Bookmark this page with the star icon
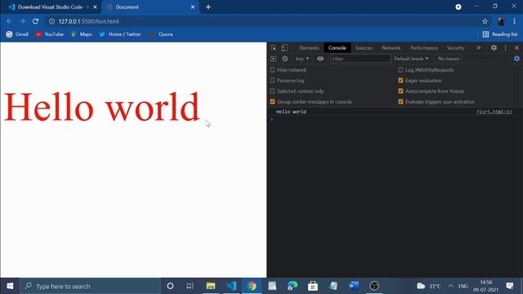The image size is (523, 294). (485, 21)
